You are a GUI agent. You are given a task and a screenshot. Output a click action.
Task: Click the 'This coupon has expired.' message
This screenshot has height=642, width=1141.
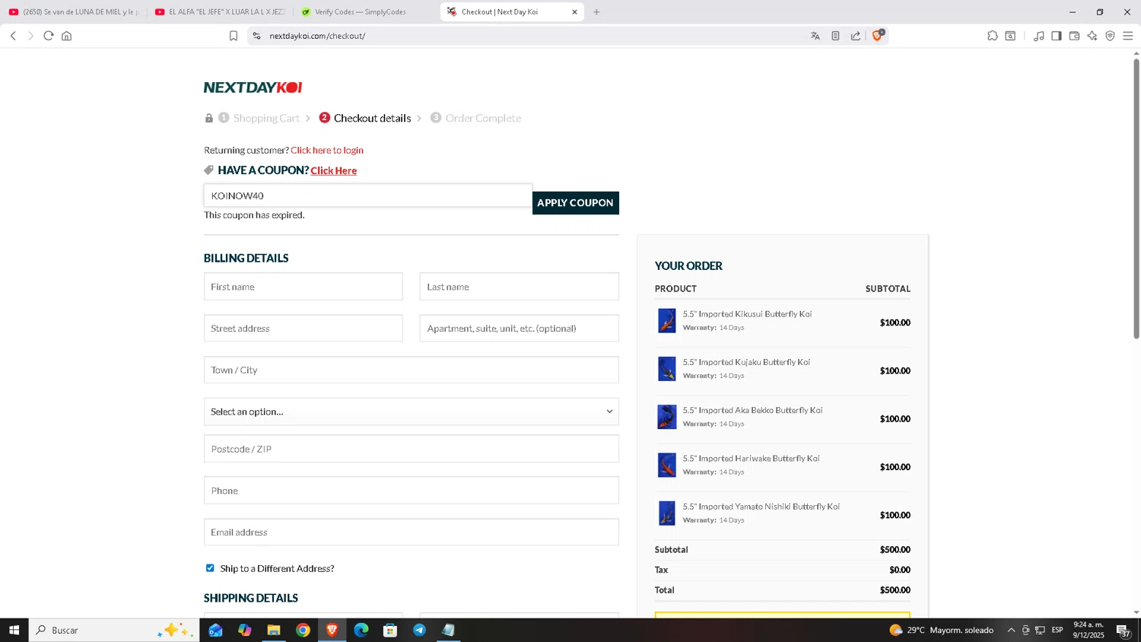click(x=254, y=215)
